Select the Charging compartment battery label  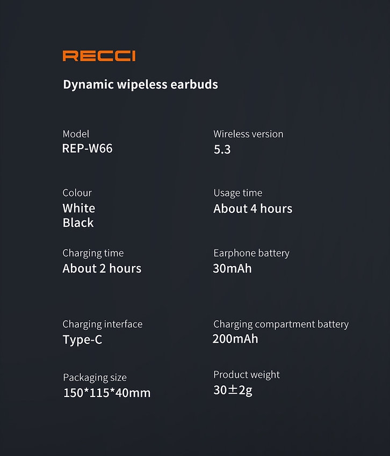click(x=281, y=324)
